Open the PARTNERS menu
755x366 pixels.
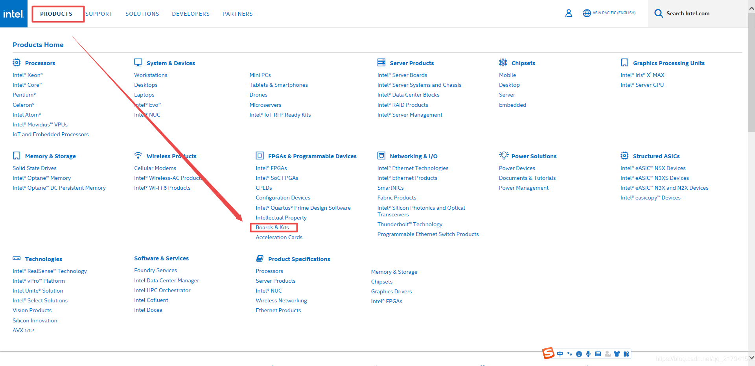pyautogui.click(x=238, y=14)
